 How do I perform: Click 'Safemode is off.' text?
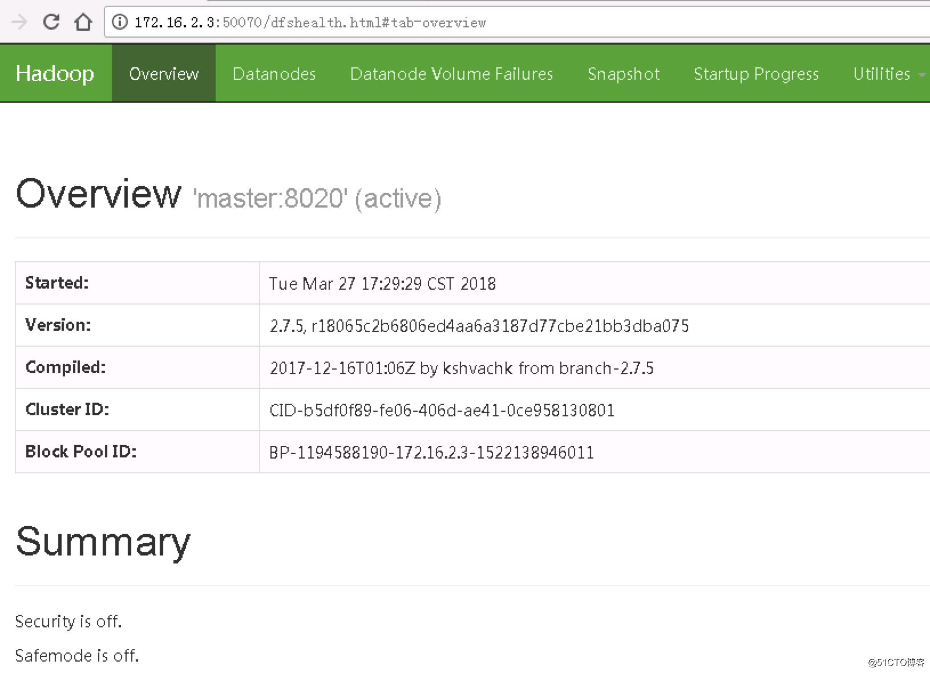[x=77, y=655]
